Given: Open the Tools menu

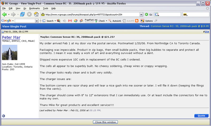Looking at the screenshot, I should tap(45, 8).
